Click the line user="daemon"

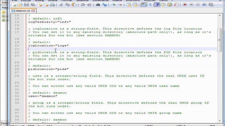tap(43, 96)
